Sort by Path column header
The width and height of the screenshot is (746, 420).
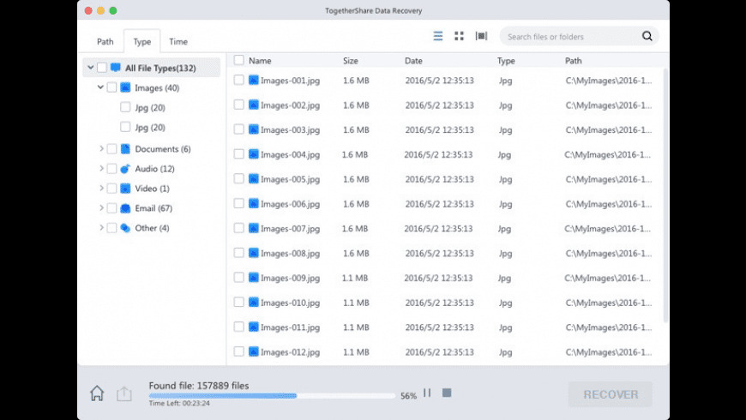(x=574, y=60)
